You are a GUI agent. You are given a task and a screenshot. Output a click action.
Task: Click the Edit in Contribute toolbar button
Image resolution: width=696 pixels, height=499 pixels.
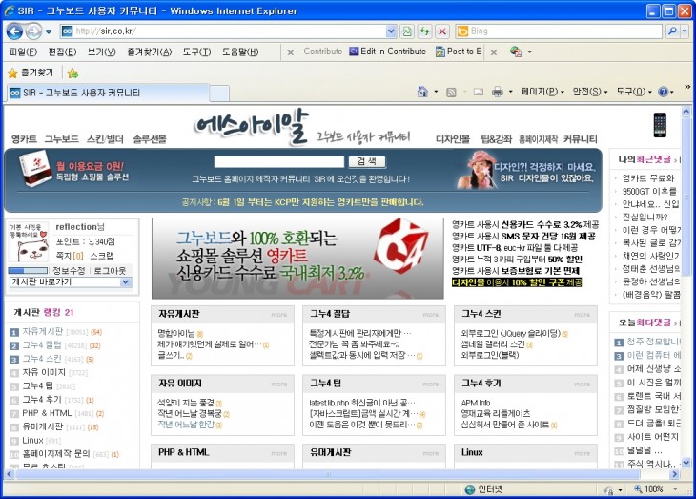pyautogui.click(x=387, y=52)
